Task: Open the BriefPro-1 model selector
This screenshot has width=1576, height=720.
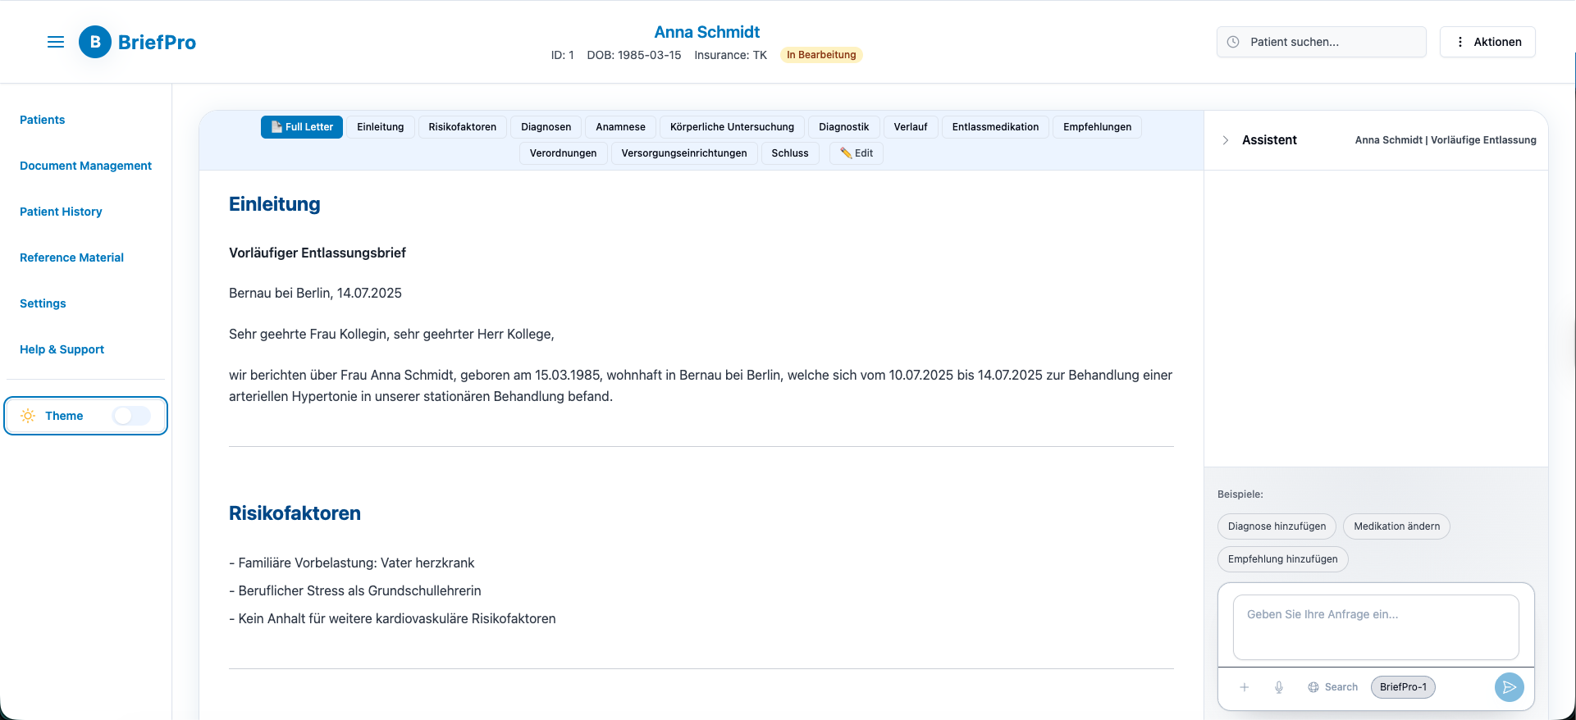Action: pos(1403,687)
